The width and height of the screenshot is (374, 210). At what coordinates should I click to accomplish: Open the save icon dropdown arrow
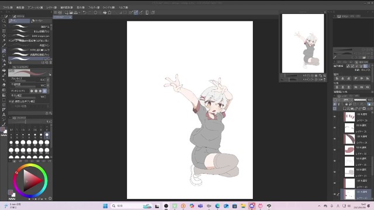(x=79, y=12)
